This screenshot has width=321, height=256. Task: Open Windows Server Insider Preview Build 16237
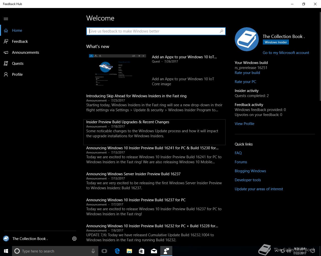click(x=133, y=174)
